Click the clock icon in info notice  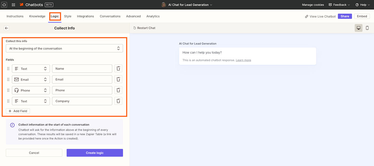coord(12,125)
